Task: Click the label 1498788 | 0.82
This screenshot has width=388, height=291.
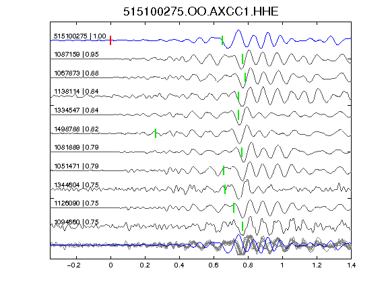Action: tap(77, 129)
